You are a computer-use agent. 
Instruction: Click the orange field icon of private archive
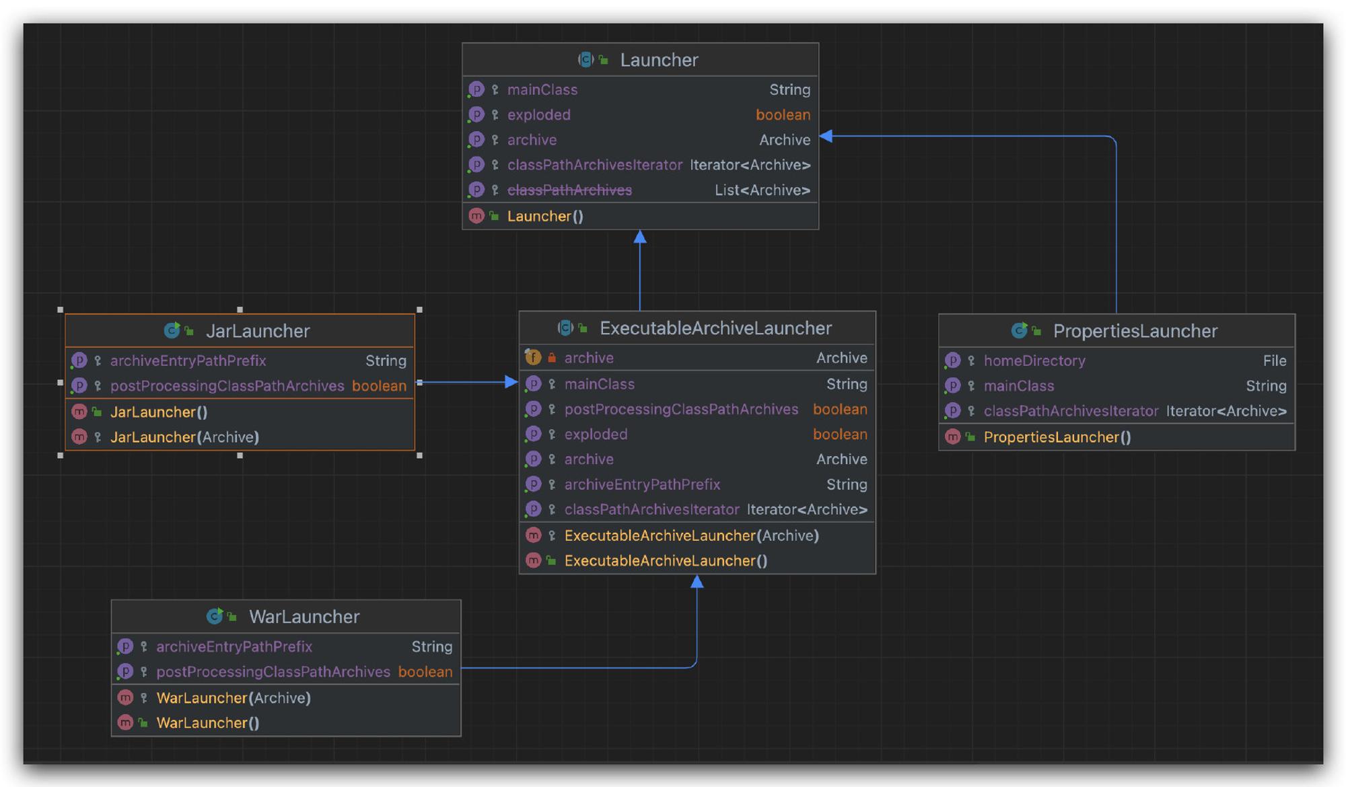[x=533, y=358]
